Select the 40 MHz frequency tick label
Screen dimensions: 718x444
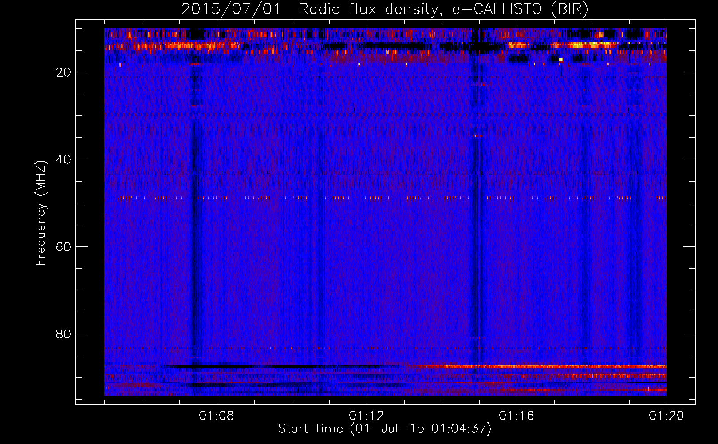(x=64, y=159)
